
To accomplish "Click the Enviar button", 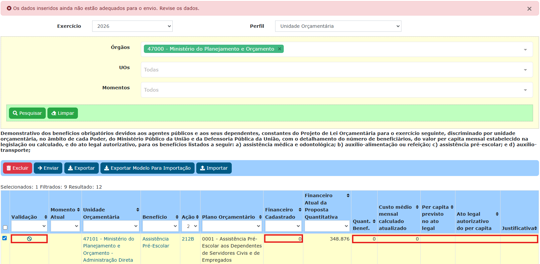I will tap(48, 168).
